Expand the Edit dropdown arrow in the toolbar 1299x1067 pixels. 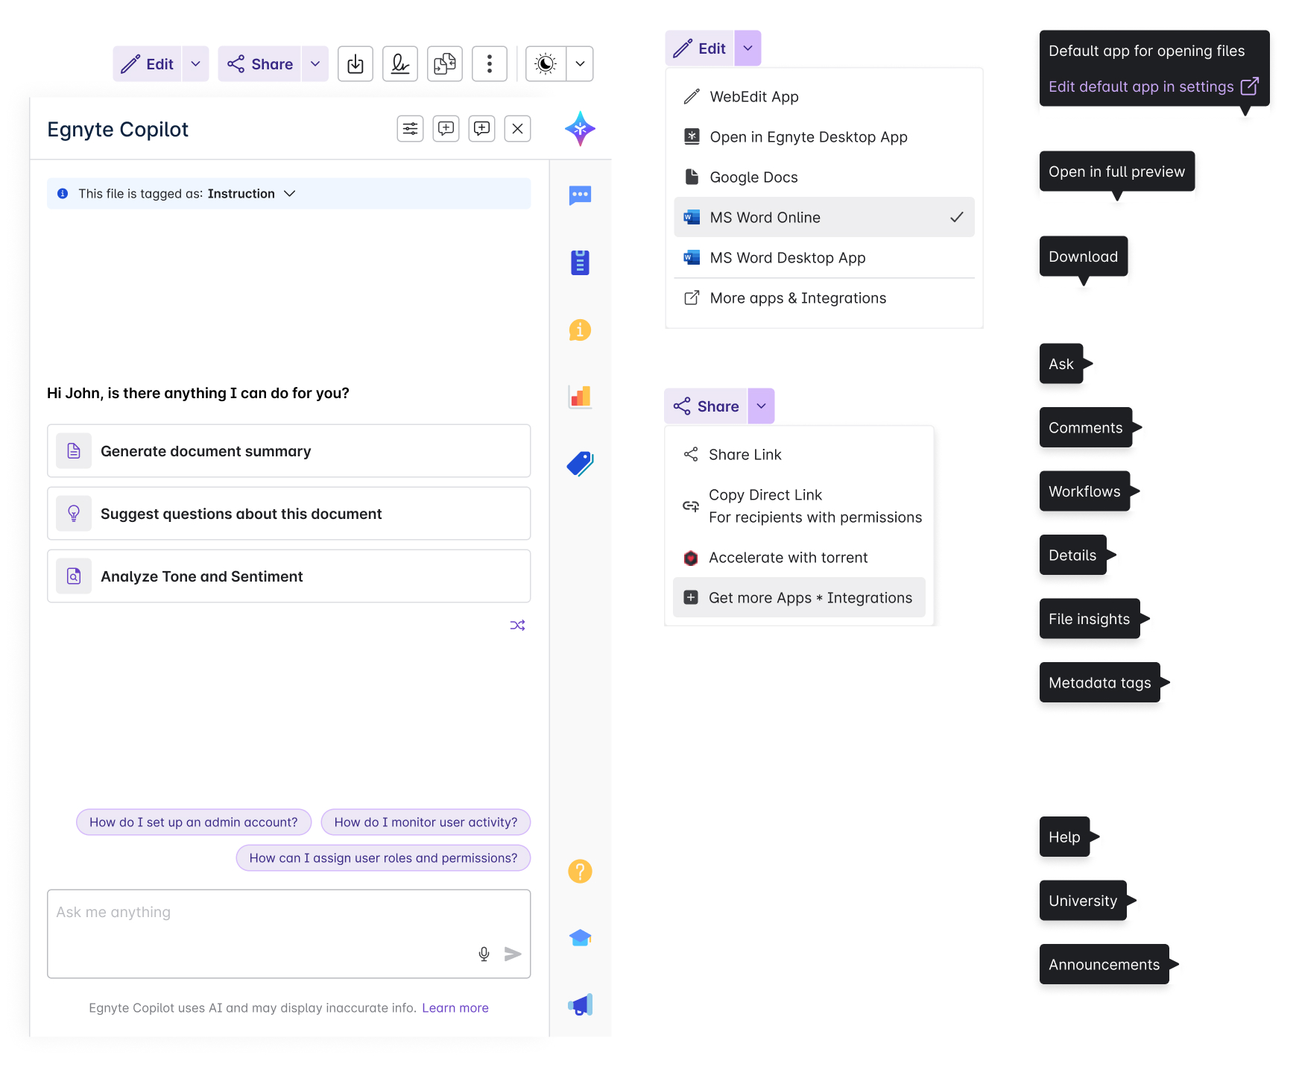[x=195, y=64]
